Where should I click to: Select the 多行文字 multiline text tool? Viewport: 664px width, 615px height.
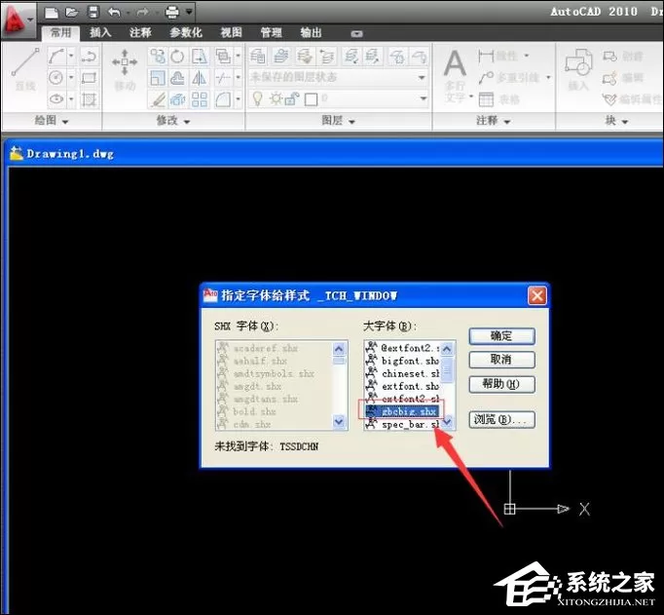(456, 76)
